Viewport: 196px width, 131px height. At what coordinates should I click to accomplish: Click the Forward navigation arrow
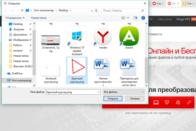(x=12, y=10)
